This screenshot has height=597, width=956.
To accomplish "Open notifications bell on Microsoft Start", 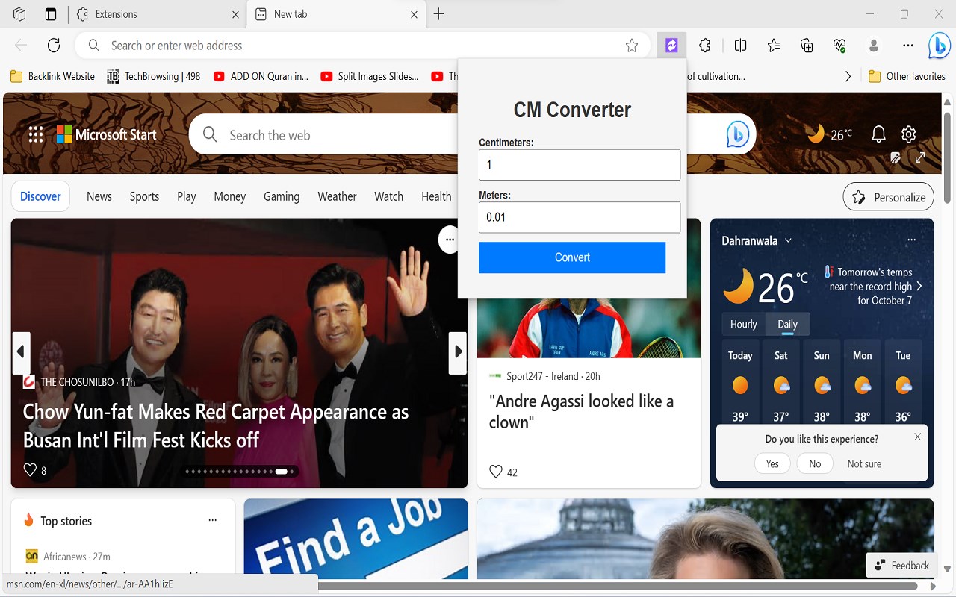I will coord(878,134).
